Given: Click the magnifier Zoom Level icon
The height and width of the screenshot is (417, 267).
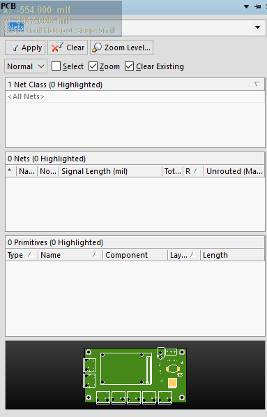Looking at the screenshot, I should pyautogui.click(x=97, y=47).
